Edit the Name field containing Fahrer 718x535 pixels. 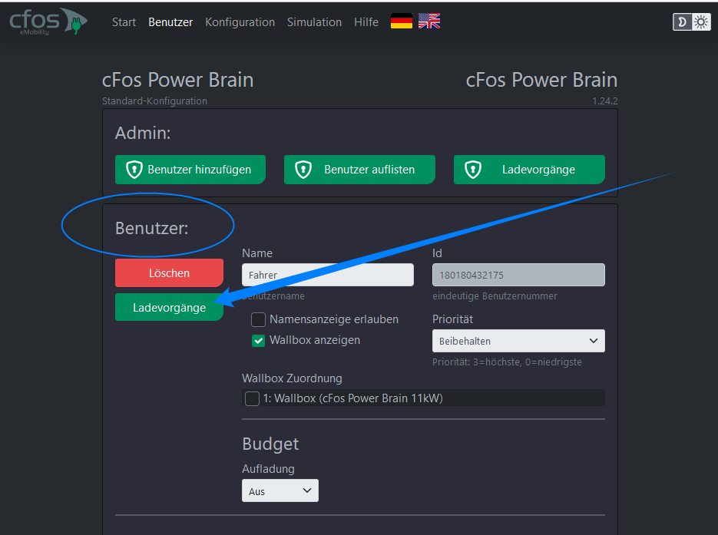point(327,275)
